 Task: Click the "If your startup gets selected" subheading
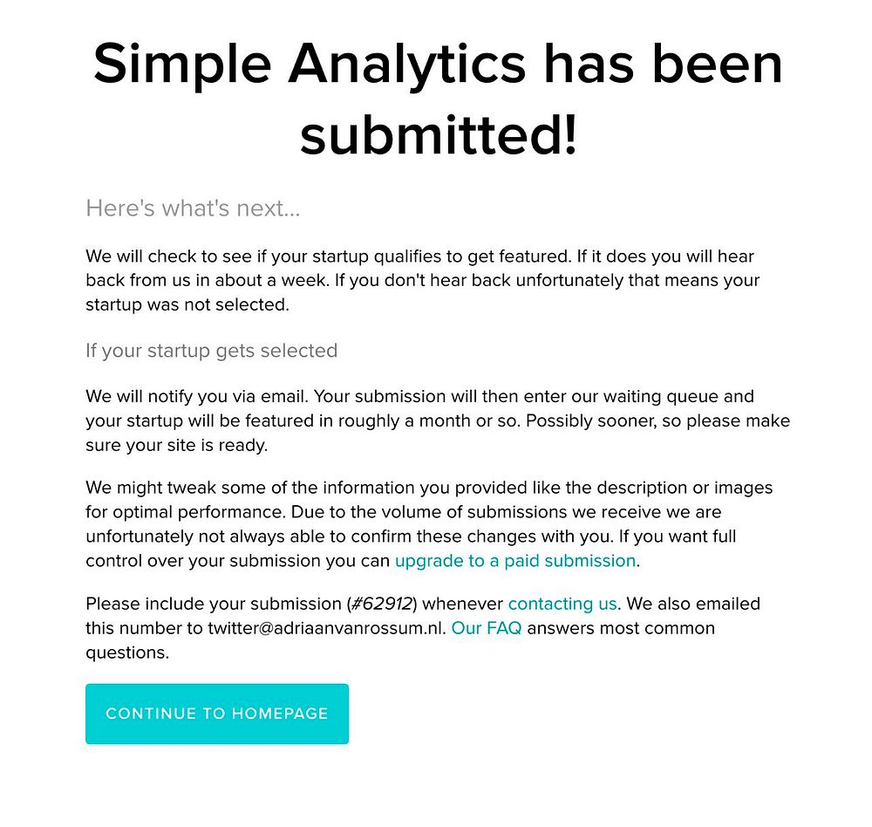[211, 351]
